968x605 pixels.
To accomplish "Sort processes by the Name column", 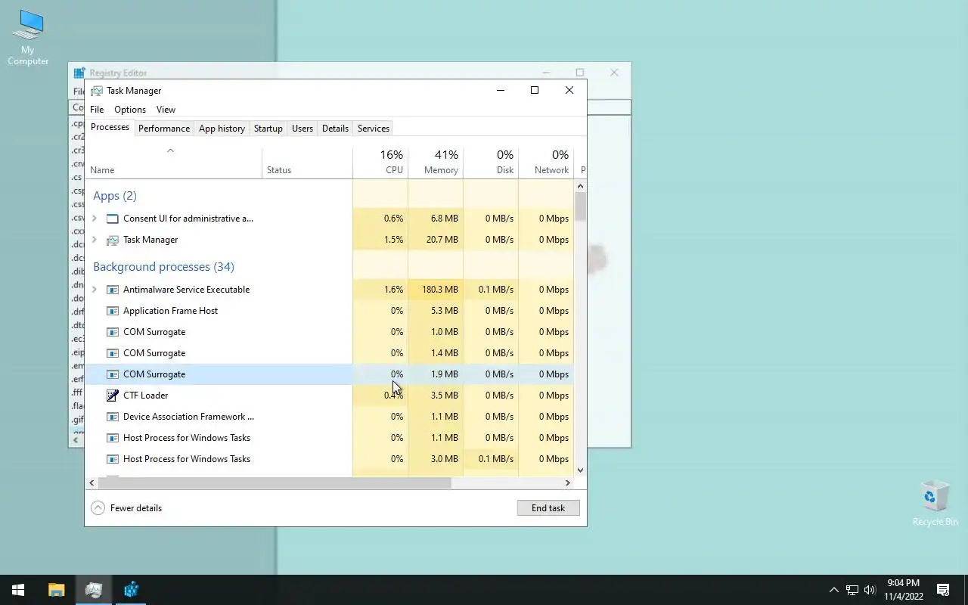I will [x=173, y=163].
